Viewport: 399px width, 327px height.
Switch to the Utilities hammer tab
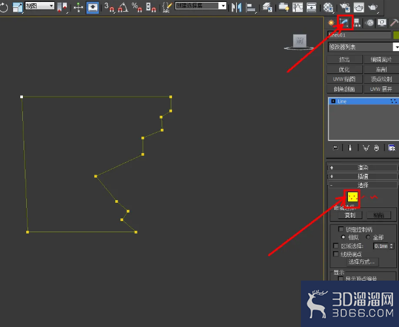(394, 23)
